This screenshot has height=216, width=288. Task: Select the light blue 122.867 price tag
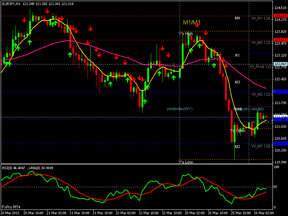[x=280, y=64]
